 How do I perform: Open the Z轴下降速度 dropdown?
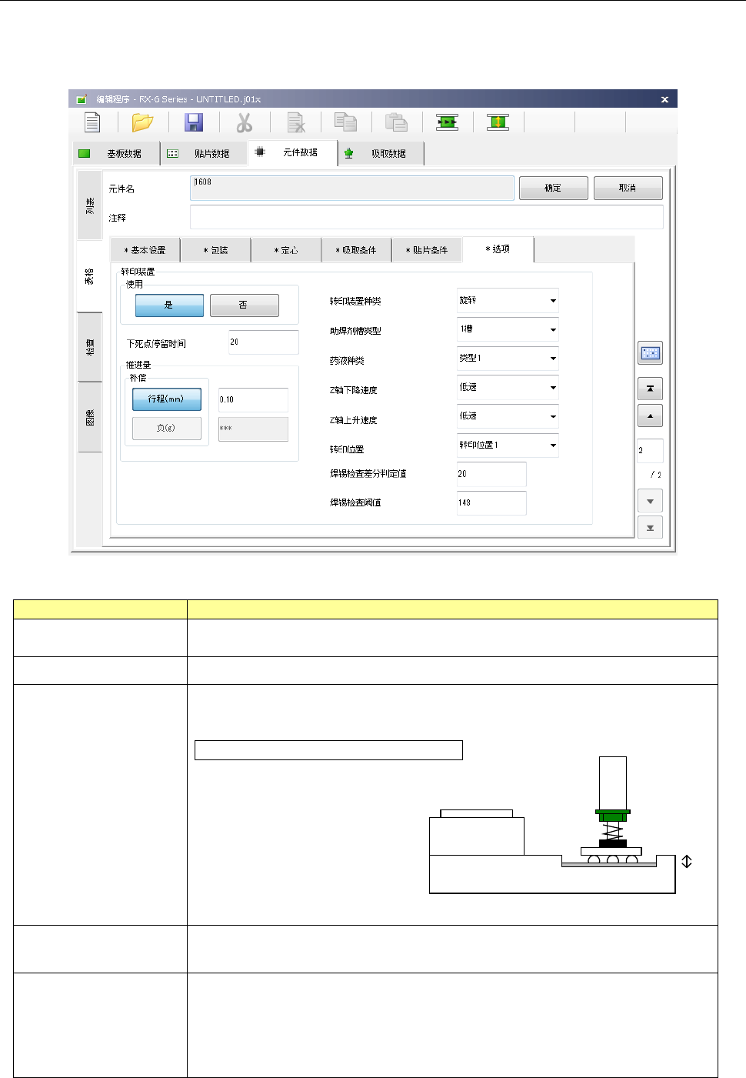508,387
